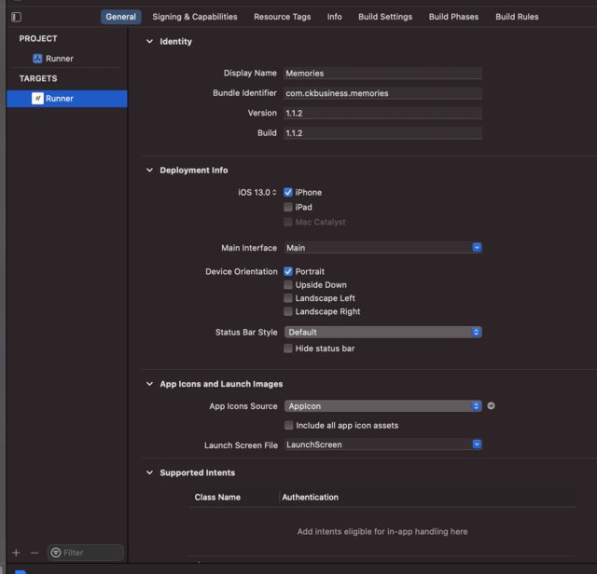Image resolution: width=597 pixels, height=574 pixels.
Task: Collapse the Supported Intents section
Action: pyautogui.click(x=149, y=472)
